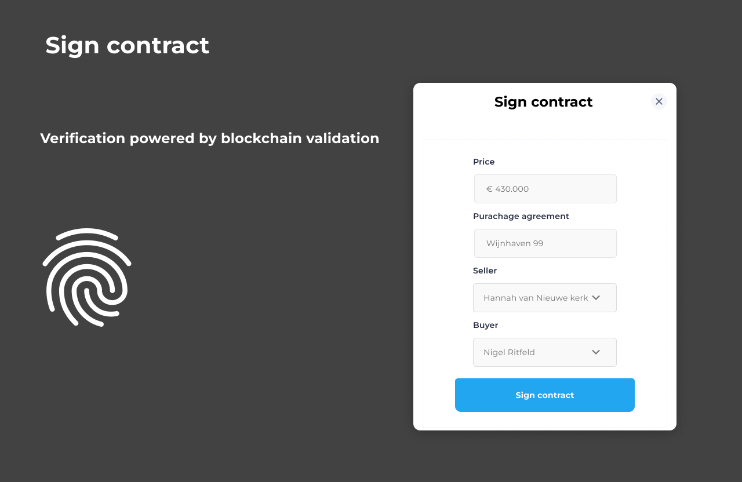Viewport: 742px width, 482px height.
Task: Click the Buyer field label
Action: coord(486,325)
